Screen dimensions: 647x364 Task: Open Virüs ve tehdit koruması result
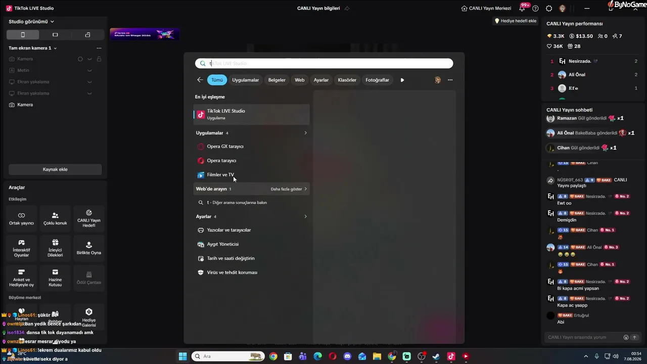pyautogui.click(x=252, y=272)
